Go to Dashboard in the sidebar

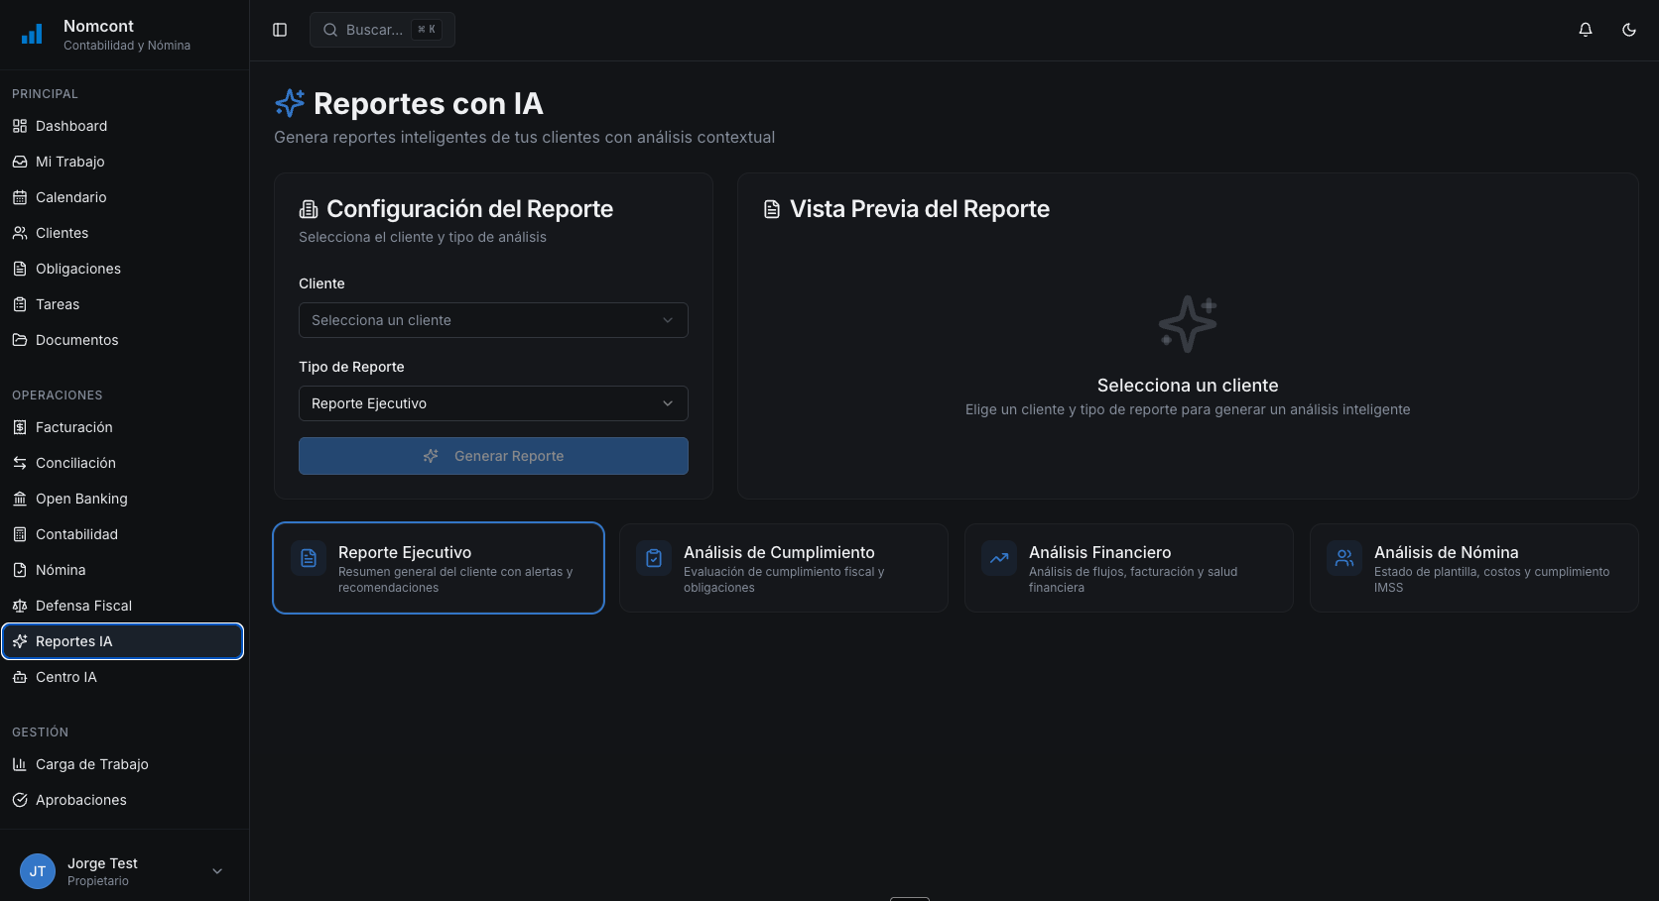pyautogui.click(x=70, y=126)
